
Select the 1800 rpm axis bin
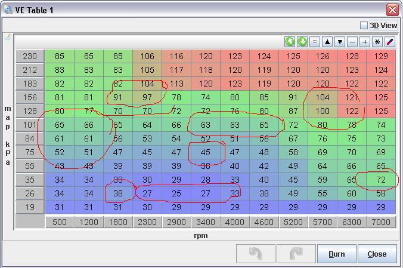pyautogui.click(x=118, y=222)
